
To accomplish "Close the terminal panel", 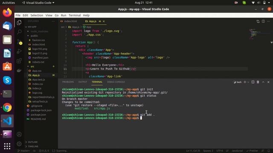I will (x=268, y=82).
